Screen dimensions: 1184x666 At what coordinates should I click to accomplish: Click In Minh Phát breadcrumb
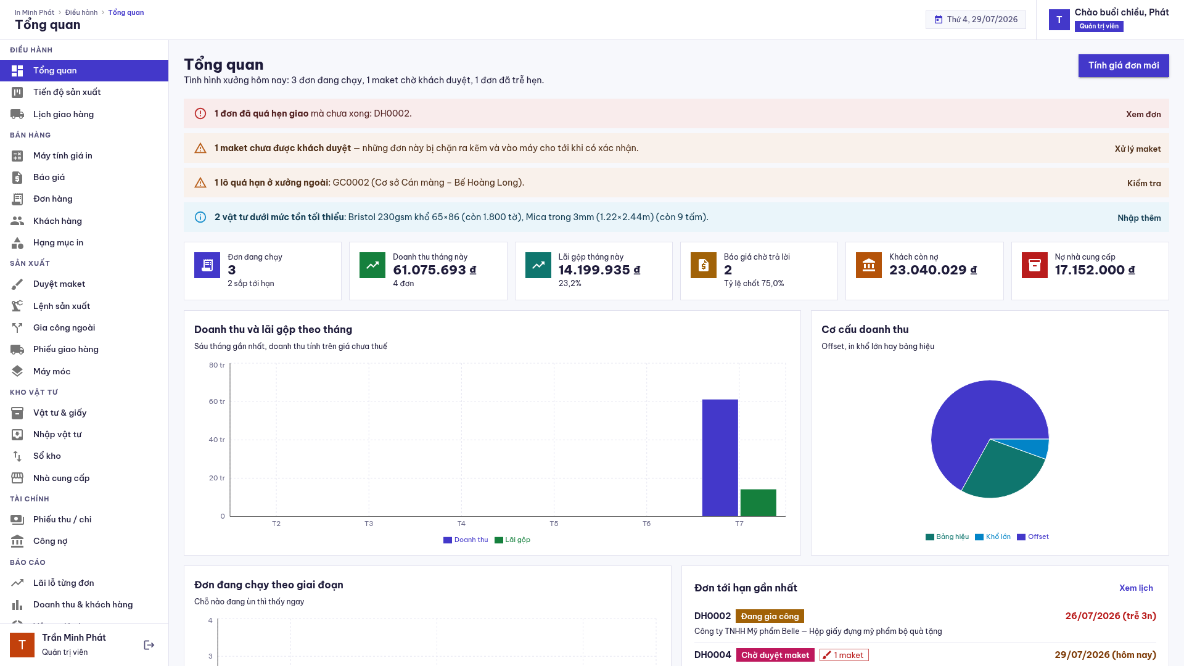pos(35,12)
